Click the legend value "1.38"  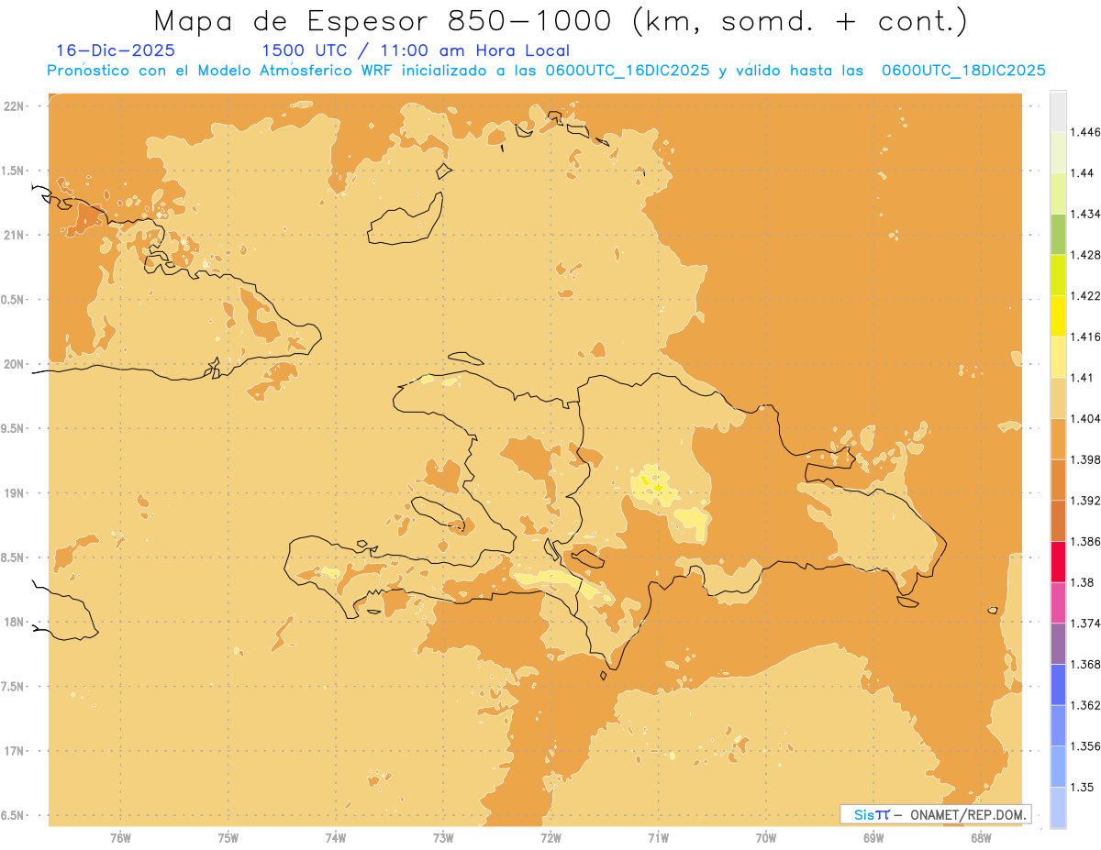click(x=1082, y=582)
